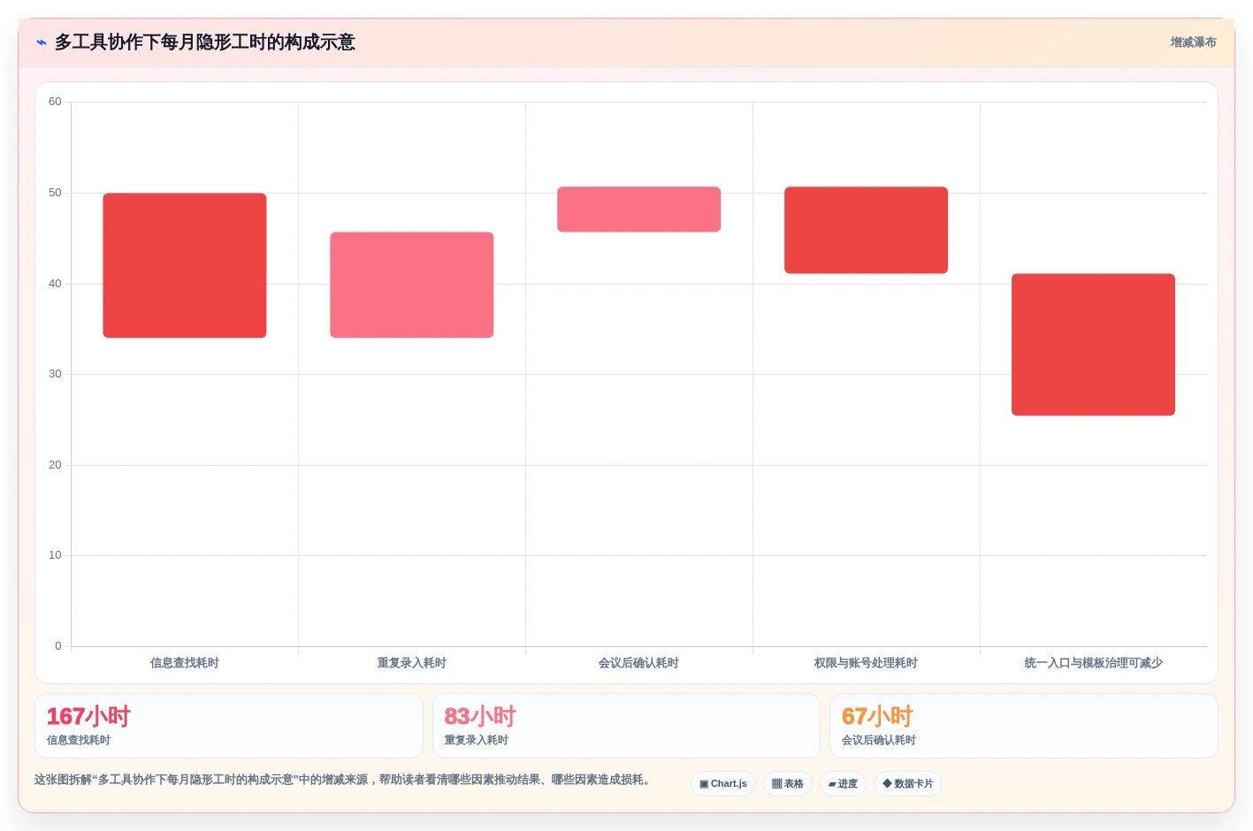Screen dimensions: 1253x831
Task: Click the lightning icon beside the chart title
Action: [42, 42]
